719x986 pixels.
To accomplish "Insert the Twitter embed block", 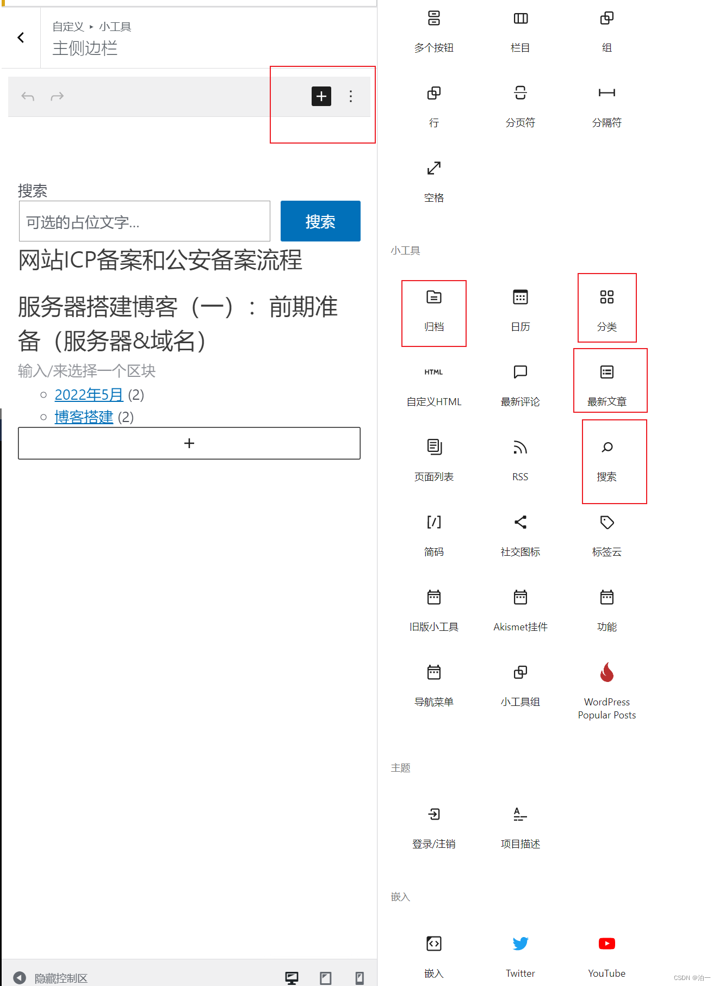I will [x=520, y=957].
